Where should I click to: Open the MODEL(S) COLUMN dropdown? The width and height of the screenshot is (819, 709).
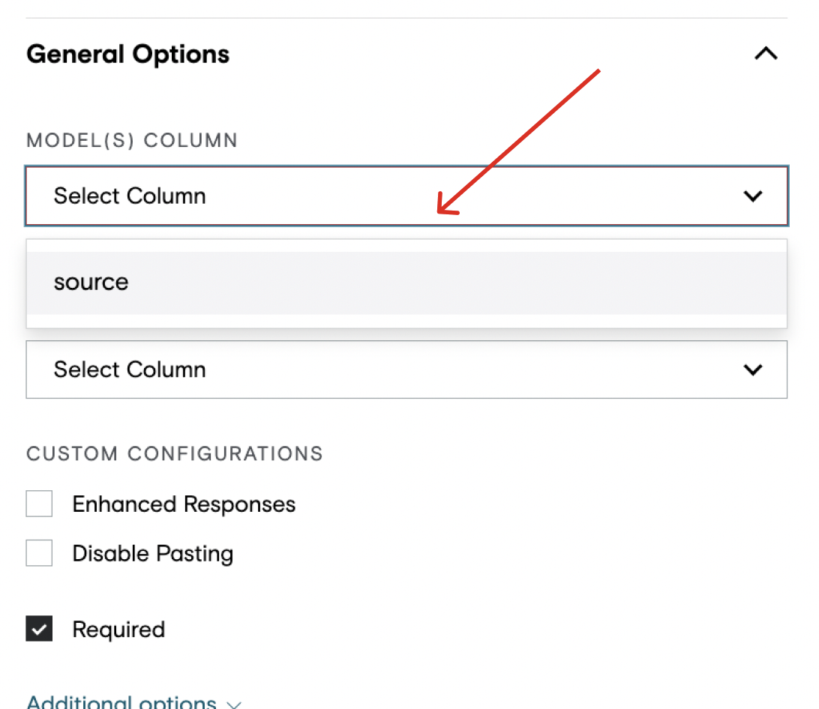click(x=406, y=196)
